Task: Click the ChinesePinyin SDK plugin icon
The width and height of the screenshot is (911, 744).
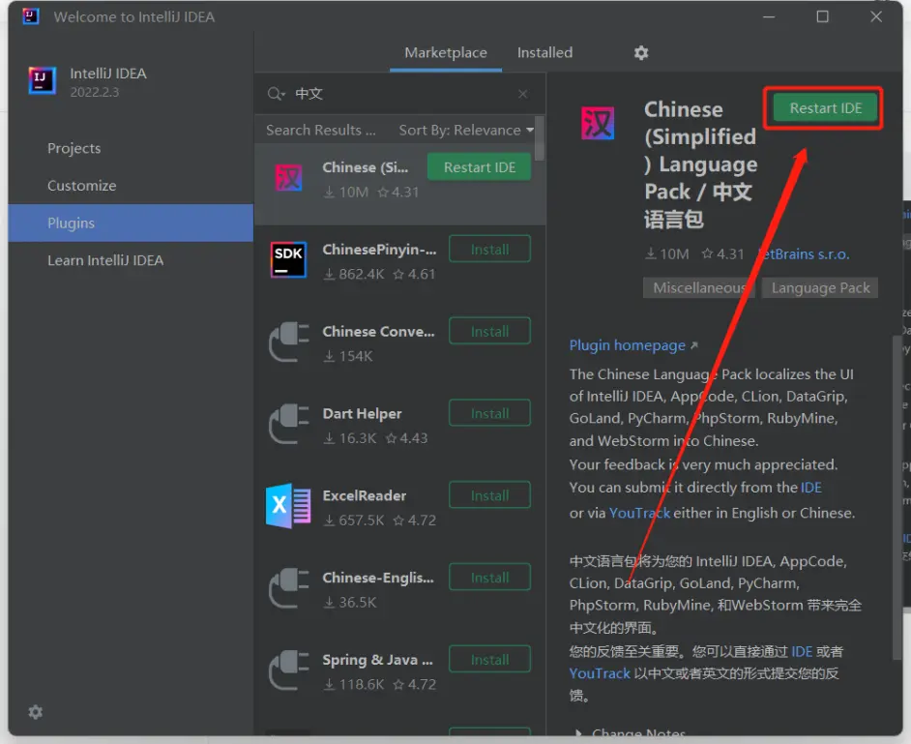Action: coord(289,260)
